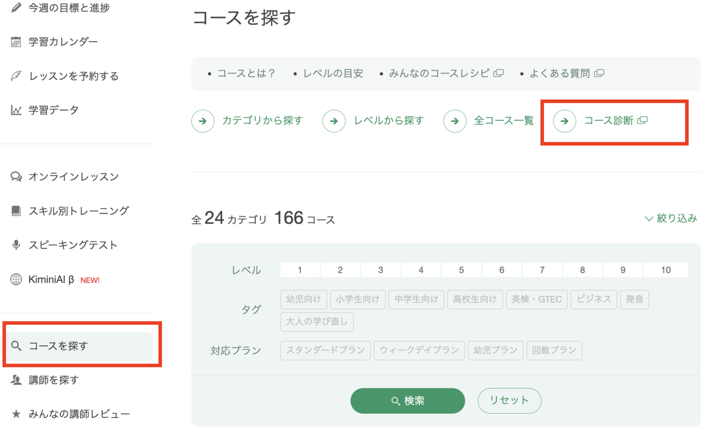The image size is (718, 437).
Task: Select level 5 in the level selector
Action: click(461, 270)
